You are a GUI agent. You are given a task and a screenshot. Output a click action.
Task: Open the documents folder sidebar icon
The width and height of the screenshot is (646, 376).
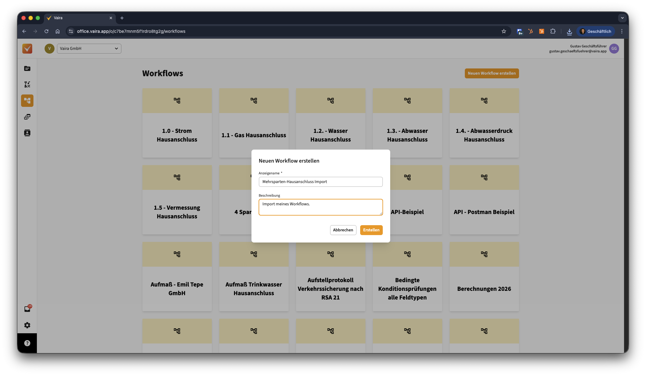[x=27, y=68]
